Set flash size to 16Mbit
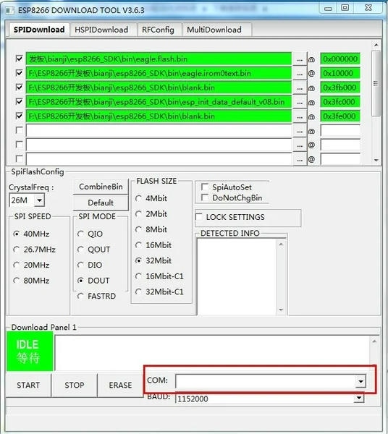The width and height of the screenshot is (388, 434). [138, 245]
